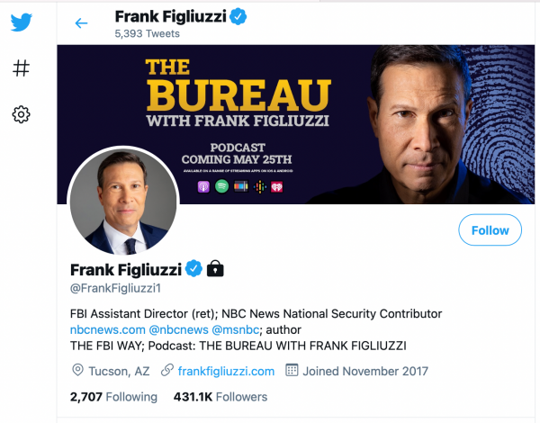
Task: View the 431.1K Followers list
Action: point(220,397)
